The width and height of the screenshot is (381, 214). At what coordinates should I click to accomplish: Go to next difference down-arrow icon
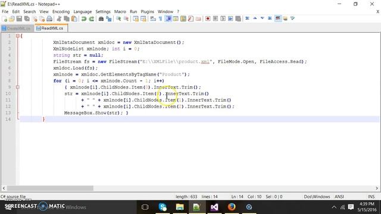(263, 18)
